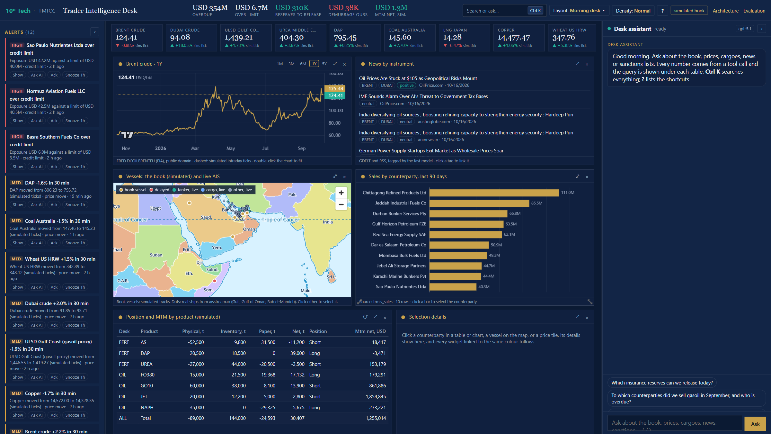The width and height of the screenshot is (771, 434).
Task: Open the Copper price tile
Action: 519,38
